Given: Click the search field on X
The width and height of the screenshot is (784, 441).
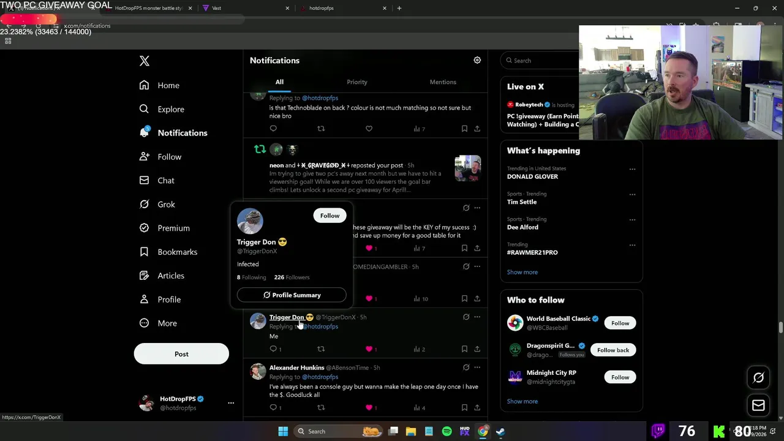Looking at the screenshot, I should [x=540, y=61].
